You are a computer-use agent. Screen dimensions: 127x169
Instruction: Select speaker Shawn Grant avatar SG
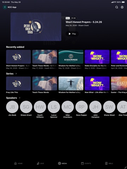click(x=26, y=107)
